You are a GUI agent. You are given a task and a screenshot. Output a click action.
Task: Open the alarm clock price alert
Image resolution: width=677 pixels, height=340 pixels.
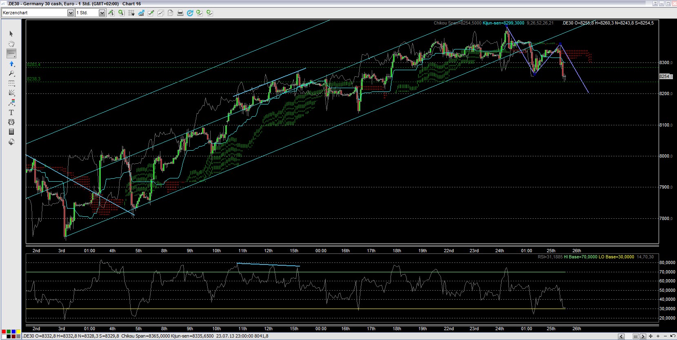(x=11, y=122)
